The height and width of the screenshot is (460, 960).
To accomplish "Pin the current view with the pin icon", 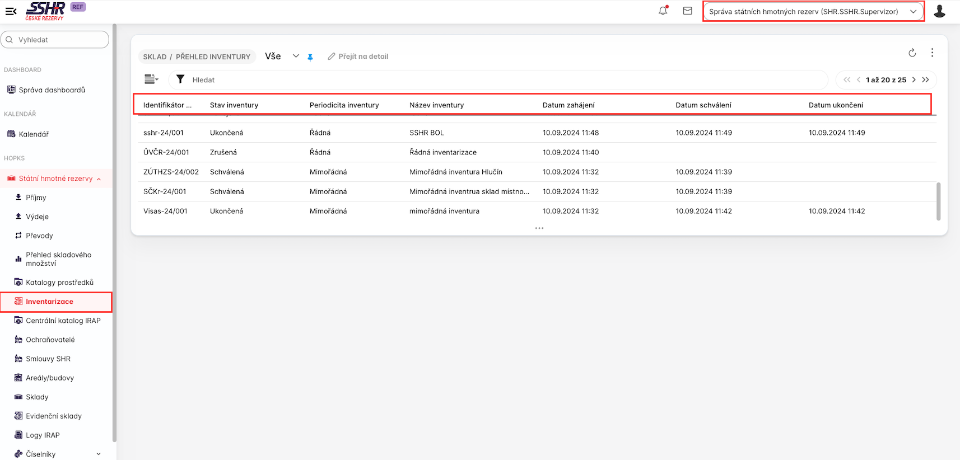I will 310,57.
